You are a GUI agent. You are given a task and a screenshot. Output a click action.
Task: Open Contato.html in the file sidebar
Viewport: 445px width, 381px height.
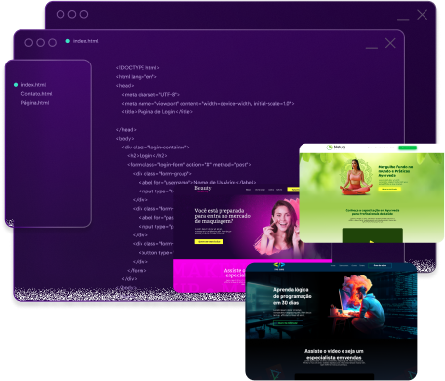click(36, 94)
